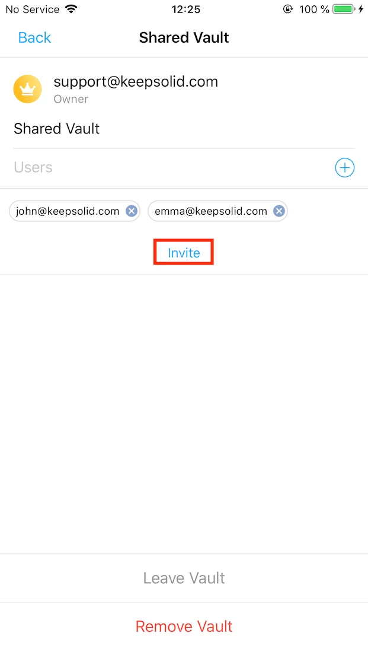368x655 pixels.
Task: Send invitations with the Invite button
Action: [184, 252]
